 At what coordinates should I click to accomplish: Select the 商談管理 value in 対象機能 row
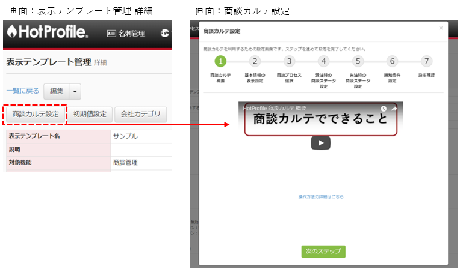(x=125, y=163)
